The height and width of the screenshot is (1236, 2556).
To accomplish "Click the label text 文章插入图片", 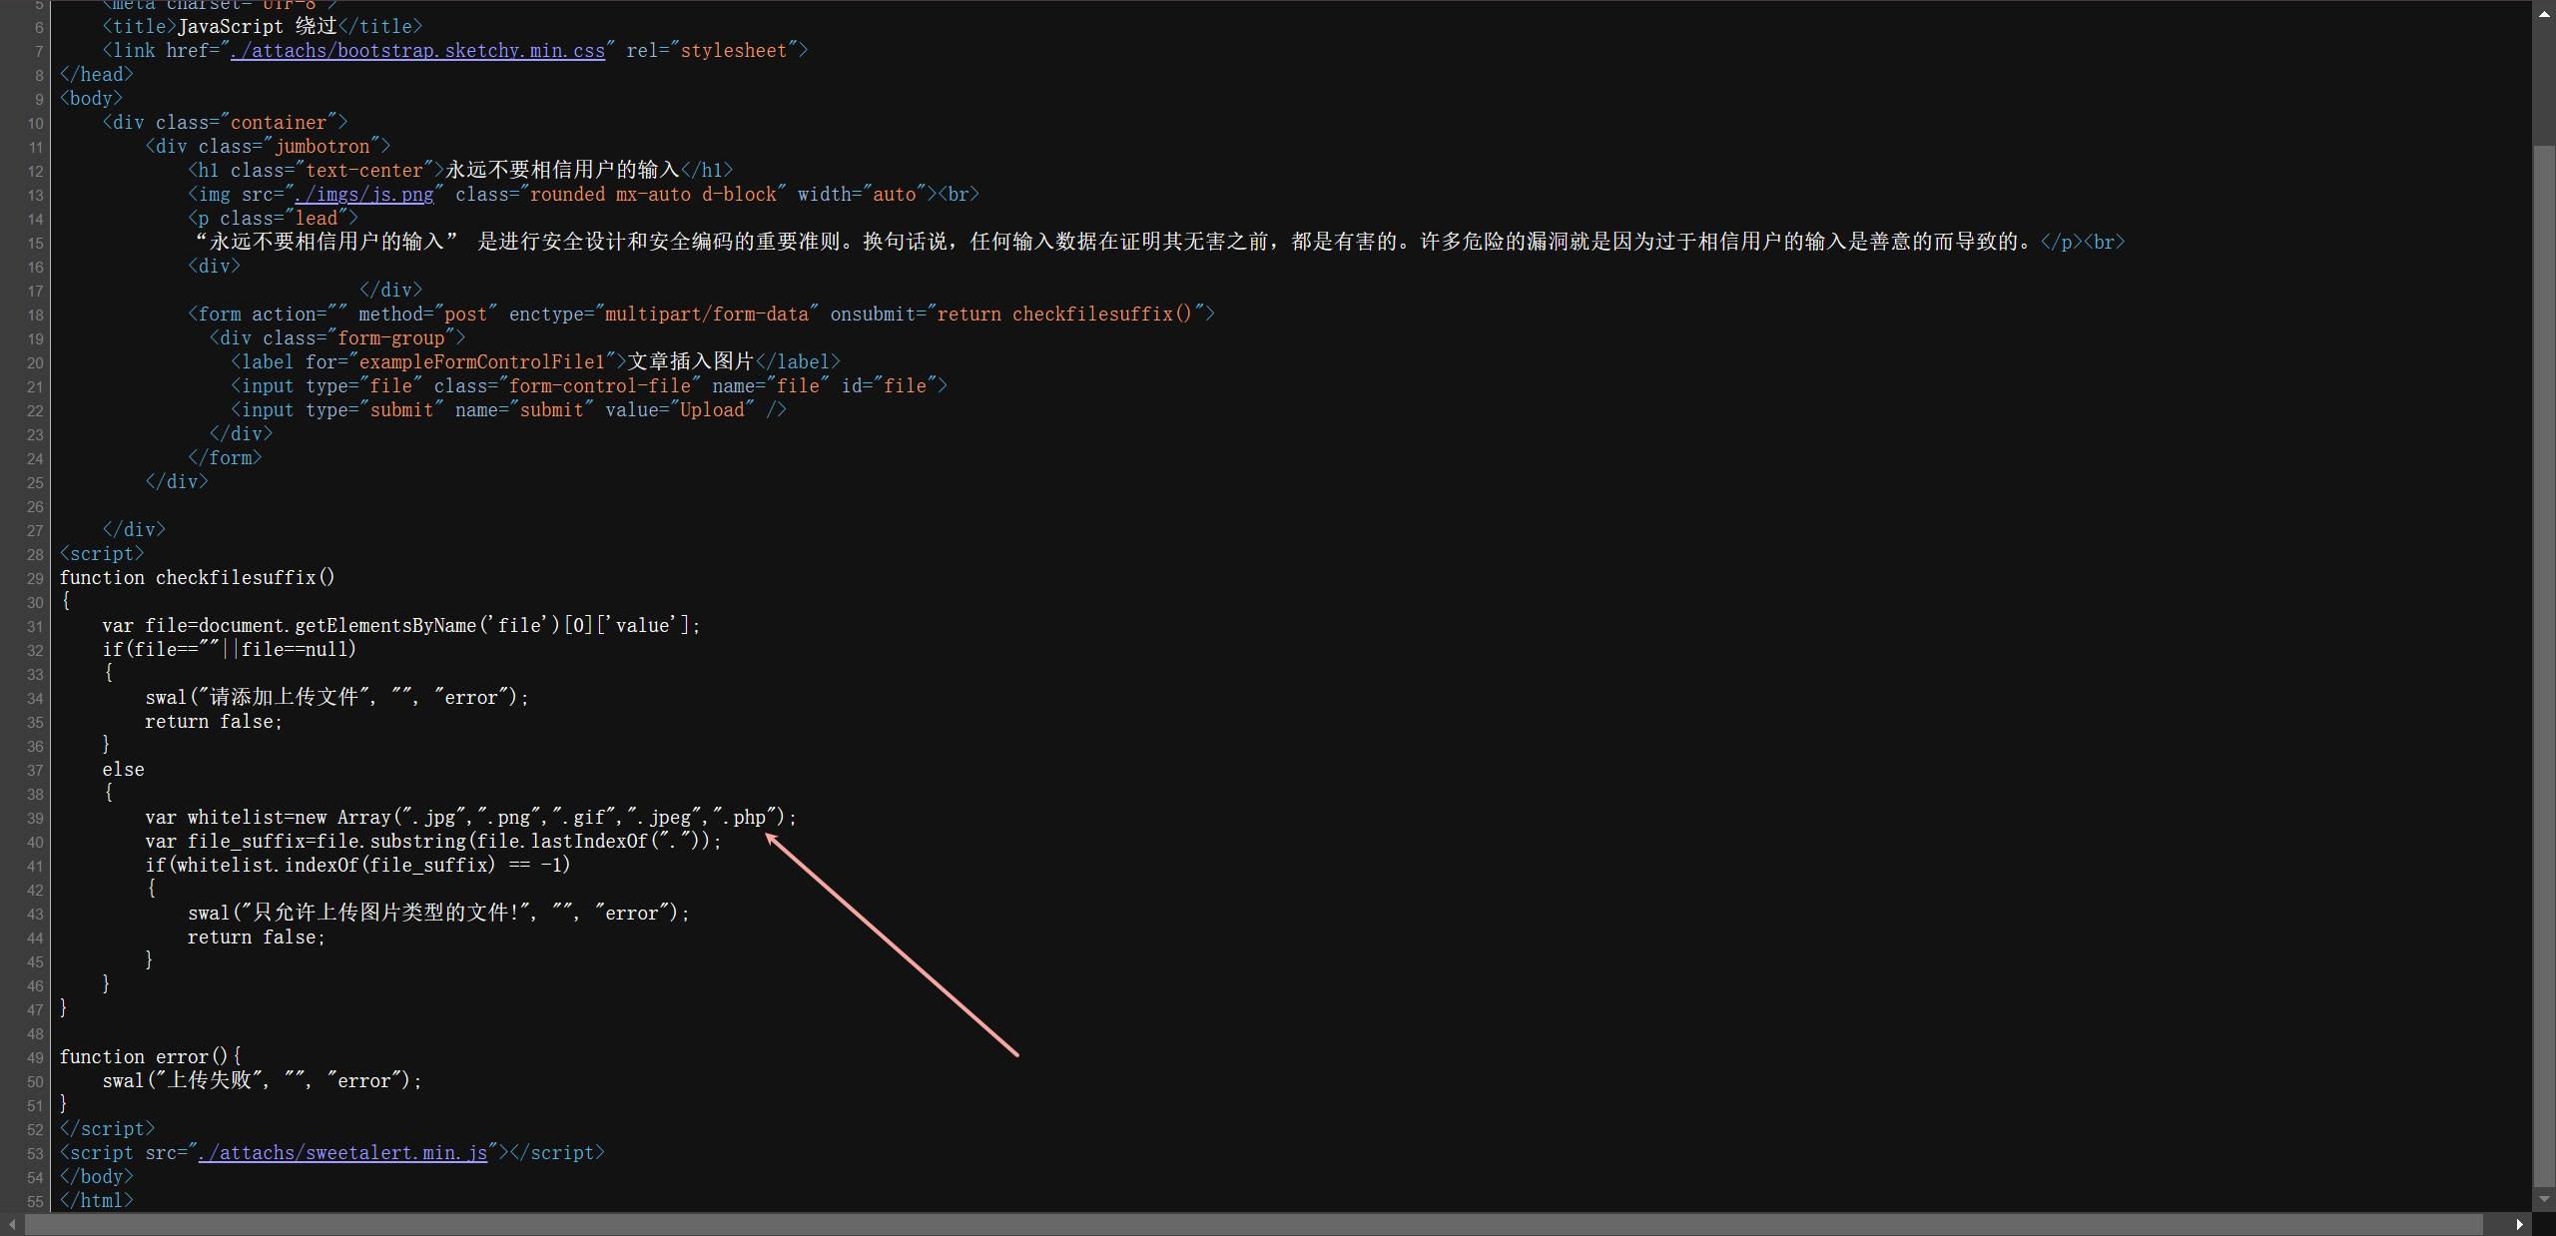I will [x=690, y=362].
